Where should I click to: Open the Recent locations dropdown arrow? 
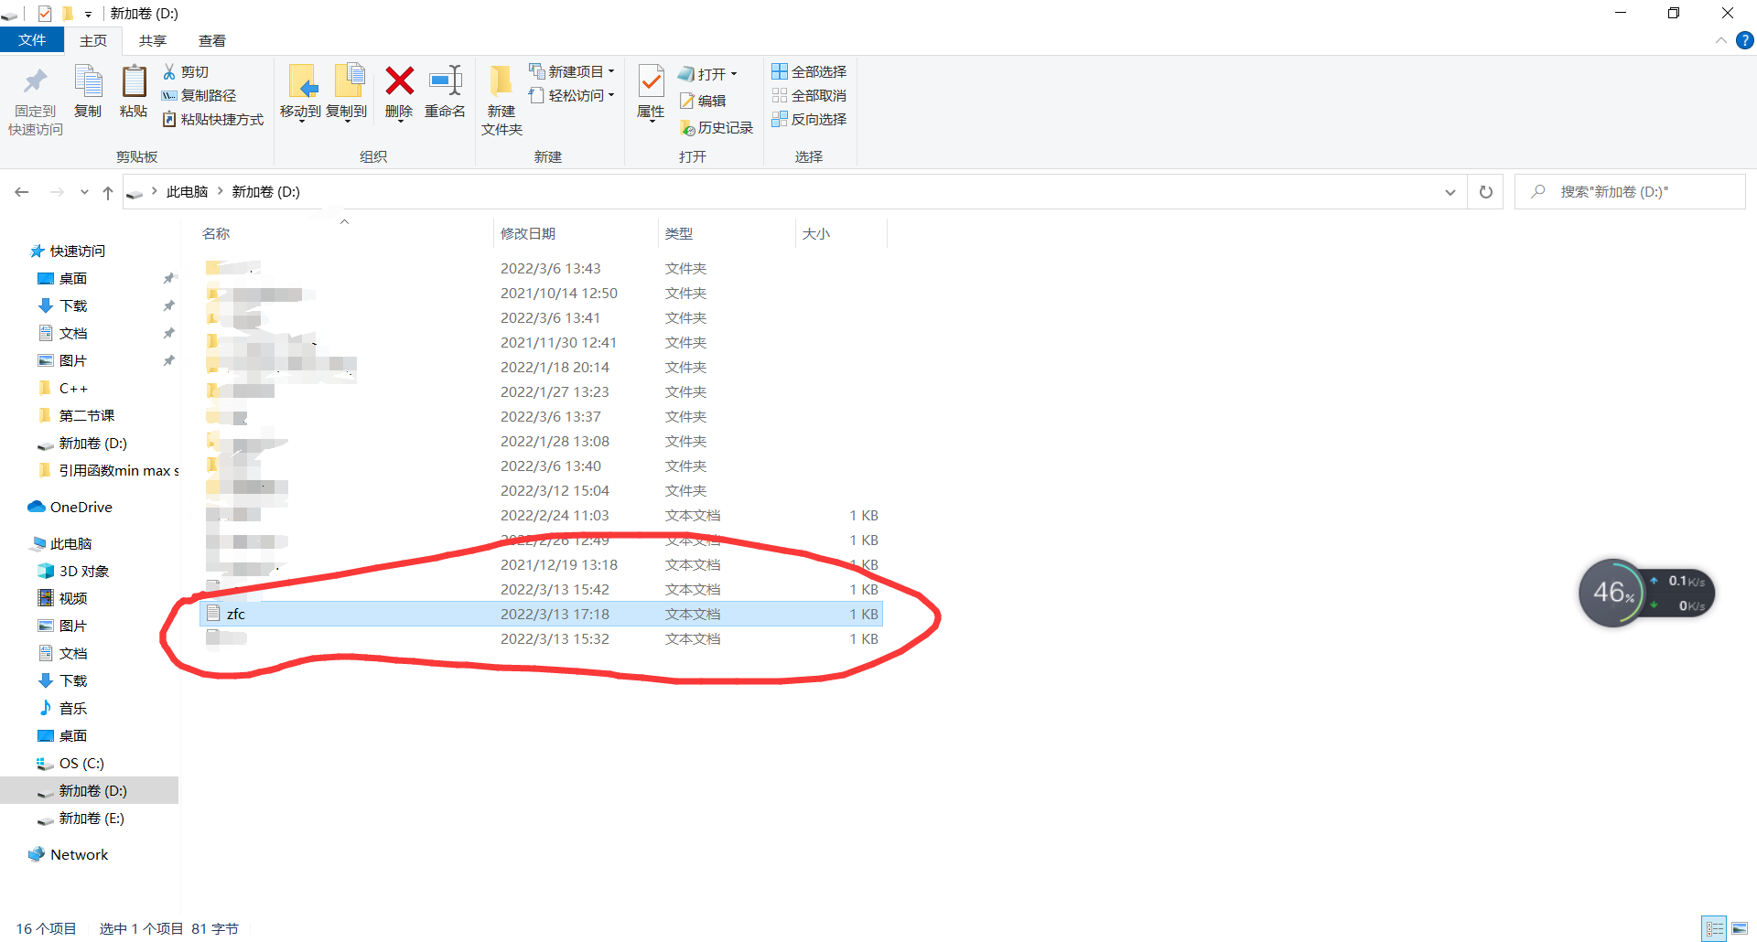(84, 192)
